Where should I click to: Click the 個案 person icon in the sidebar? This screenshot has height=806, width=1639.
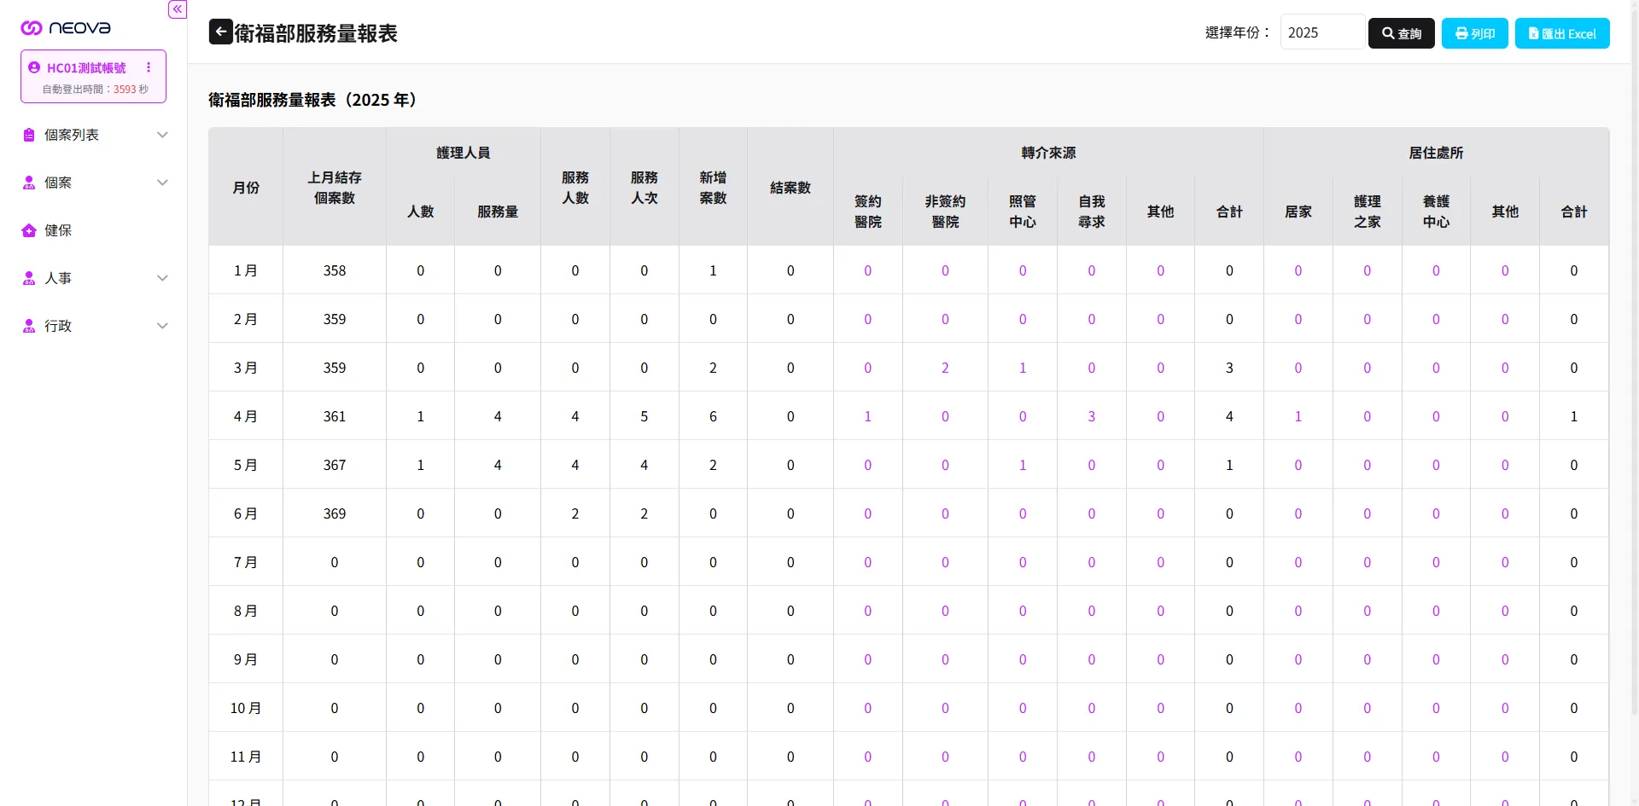[x=29, y=183]
